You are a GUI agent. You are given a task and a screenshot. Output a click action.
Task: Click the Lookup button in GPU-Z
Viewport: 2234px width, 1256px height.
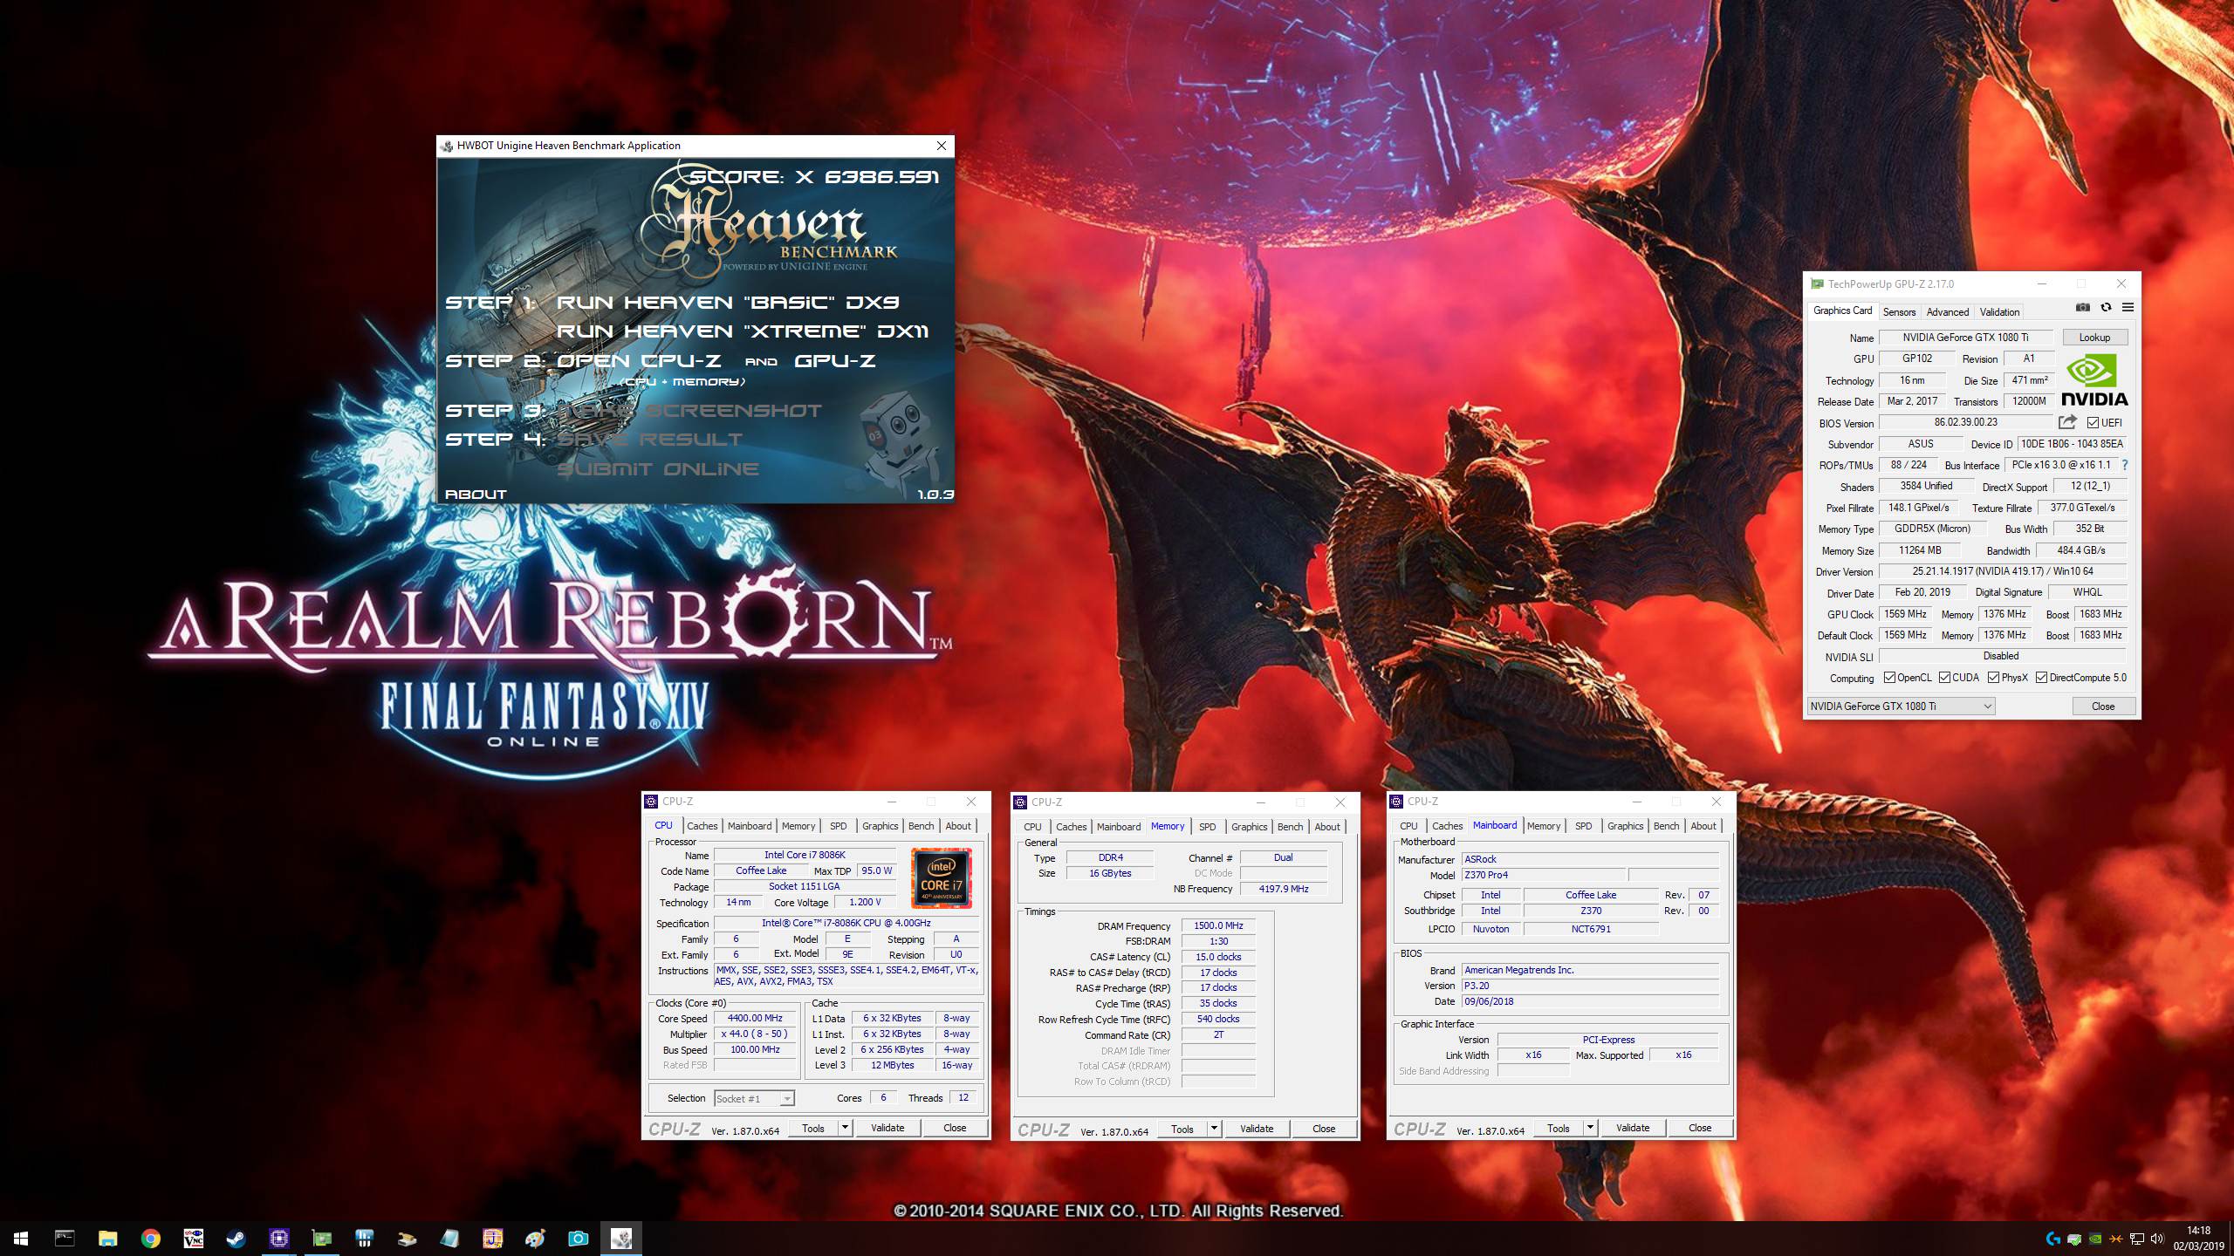point(2094,338)
